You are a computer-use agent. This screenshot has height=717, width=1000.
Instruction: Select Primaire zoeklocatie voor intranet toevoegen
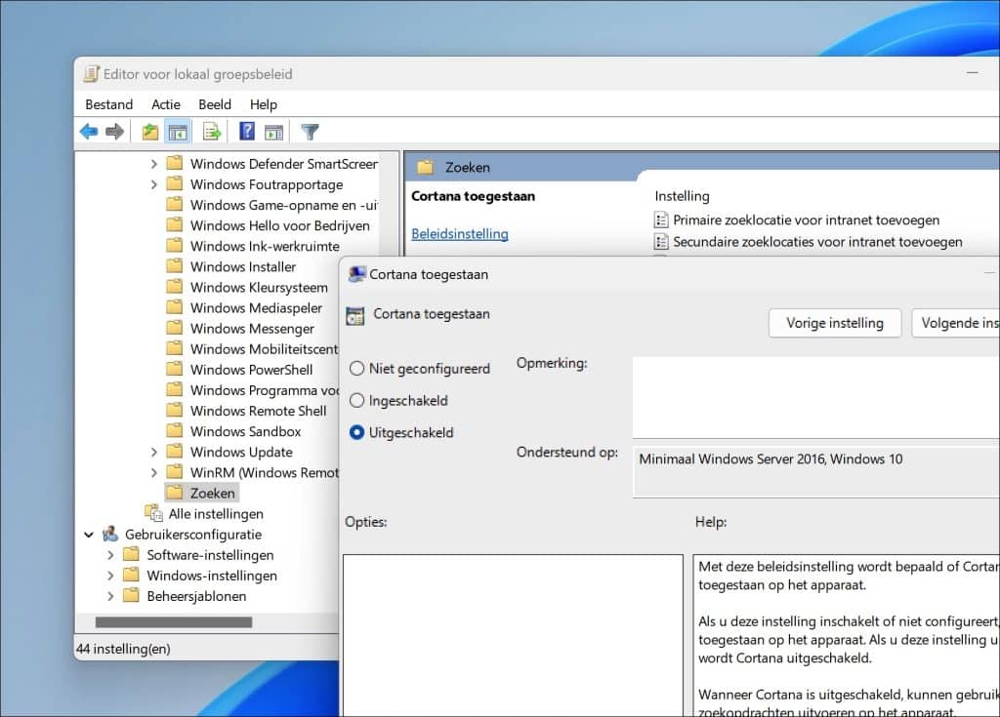click(x=806, y=219)
